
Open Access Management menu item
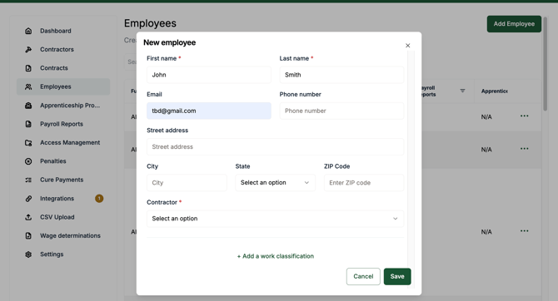click(63, 142)
